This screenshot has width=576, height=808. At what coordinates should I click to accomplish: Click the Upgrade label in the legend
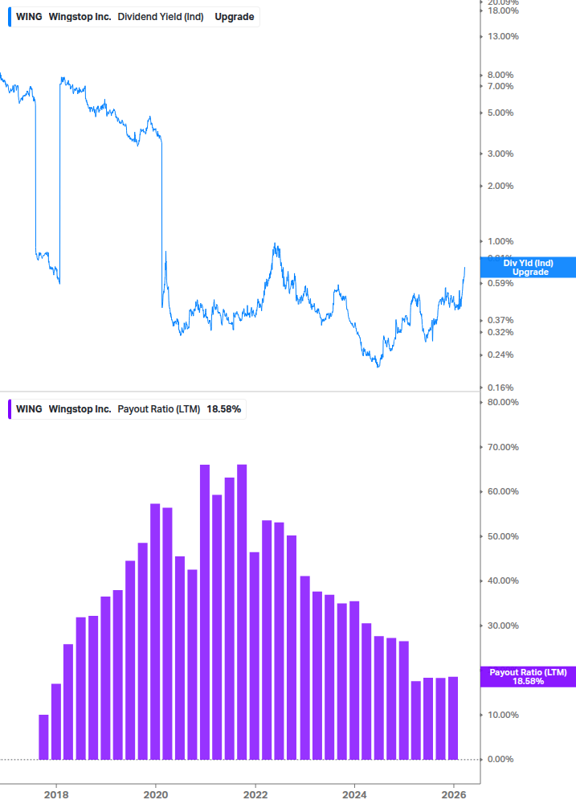pos(234,16)
